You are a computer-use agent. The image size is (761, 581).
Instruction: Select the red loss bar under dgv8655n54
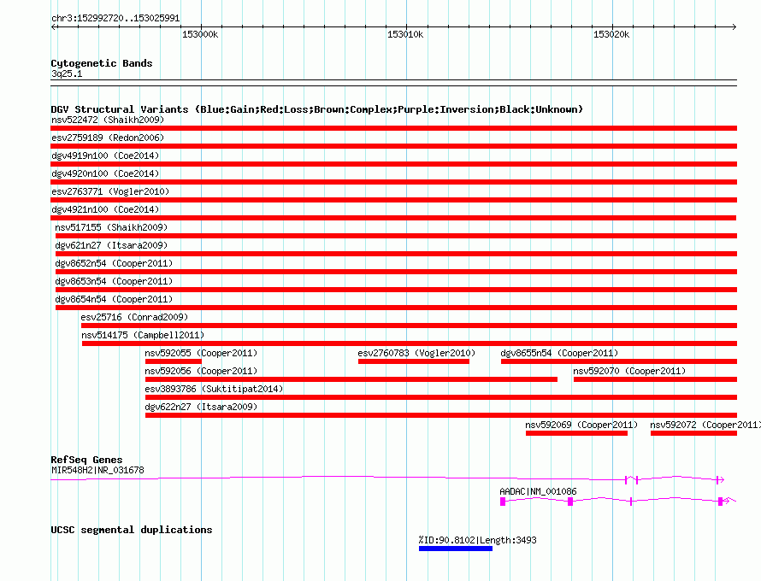pyautogui.click(x=619, y=361)
